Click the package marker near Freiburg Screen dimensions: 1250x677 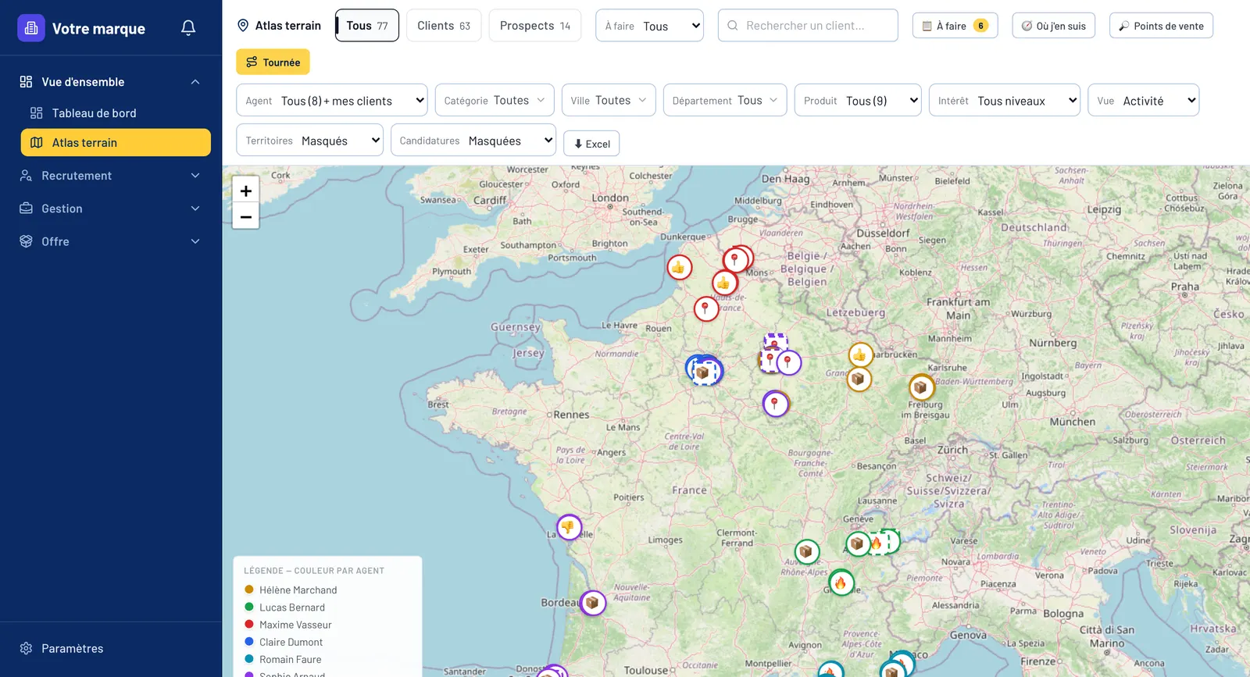coord(922,387)
